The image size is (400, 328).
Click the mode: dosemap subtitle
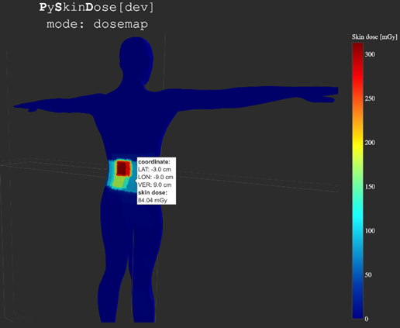point(97,24)
